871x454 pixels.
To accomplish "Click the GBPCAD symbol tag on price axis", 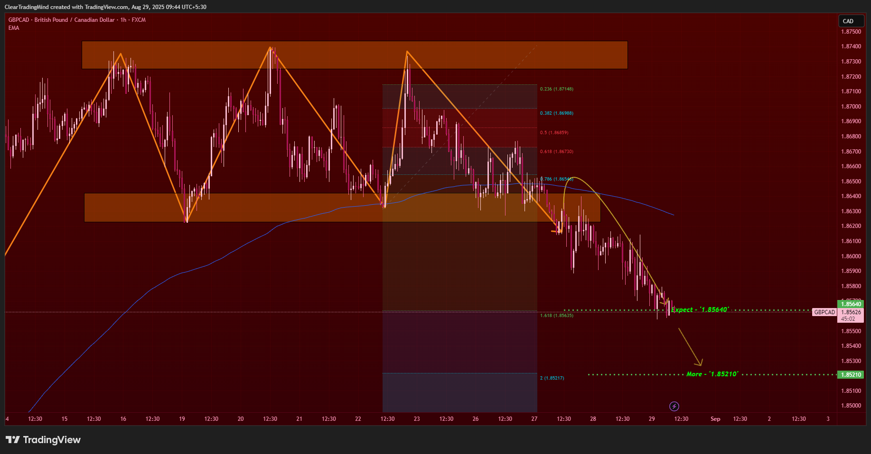I will [x=824, y=312].
